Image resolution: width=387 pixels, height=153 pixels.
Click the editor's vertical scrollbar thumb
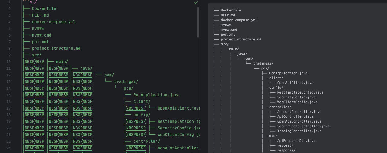click(198, 22)
